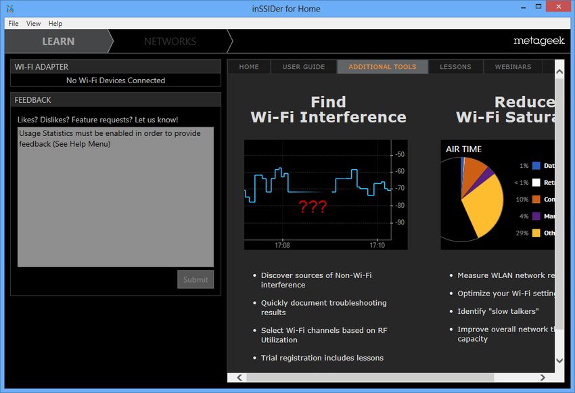Viewport: 575px width, 393px height.
Task: Open the Help menu
Action: [x=55, y=24]
